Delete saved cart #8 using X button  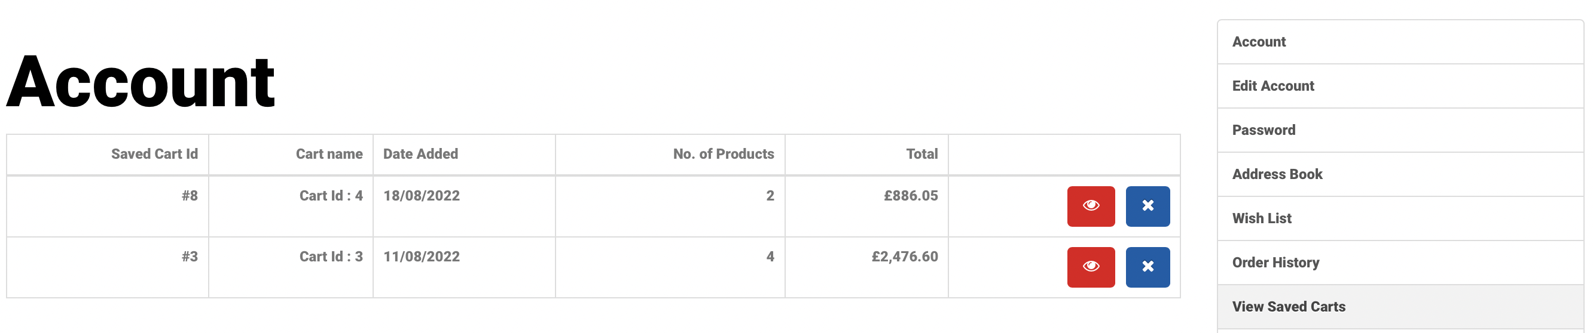coord(1147,206)
